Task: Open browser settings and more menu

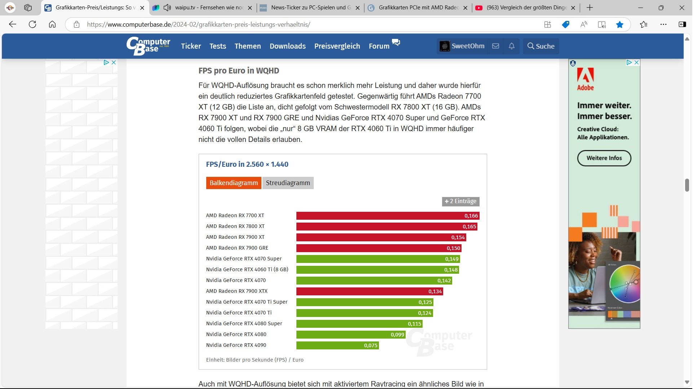Action: pyautogui.click(x=663, y=24)
